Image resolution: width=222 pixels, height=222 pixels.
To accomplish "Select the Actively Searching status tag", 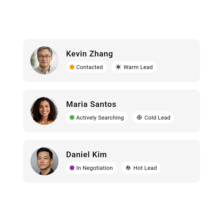I will pos(97,117).
